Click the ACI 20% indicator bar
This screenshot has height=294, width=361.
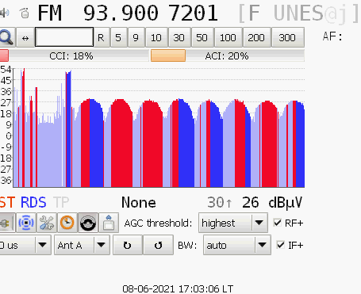pyautogui.click(x=228, y=55)
